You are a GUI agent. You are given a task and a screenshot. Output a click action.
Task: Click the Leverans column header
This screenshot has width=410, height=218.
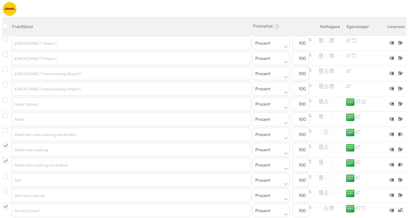click(396, 27)
